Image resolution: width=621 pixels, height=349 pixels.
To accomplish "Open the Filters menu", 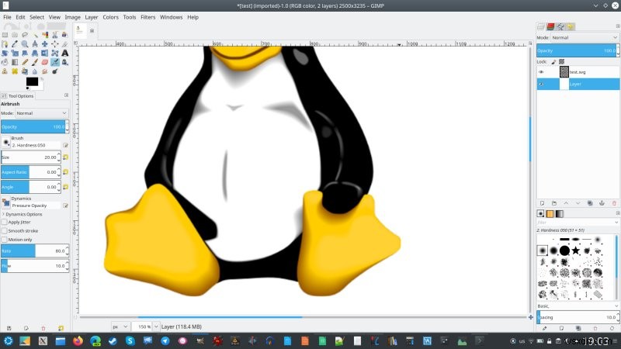I will (147, 16).
